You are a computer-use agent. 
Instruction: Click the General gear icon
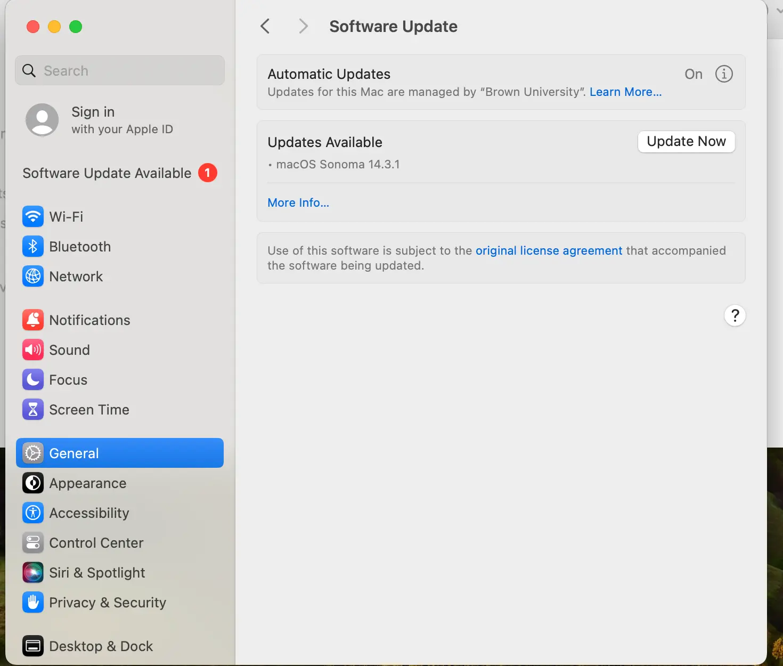33,453
